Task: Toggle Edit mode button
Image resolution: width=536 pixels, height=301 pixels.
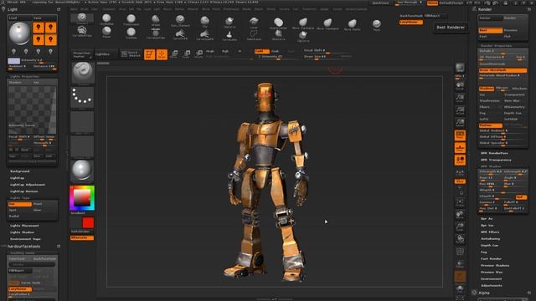Action: tap(149, 54)
